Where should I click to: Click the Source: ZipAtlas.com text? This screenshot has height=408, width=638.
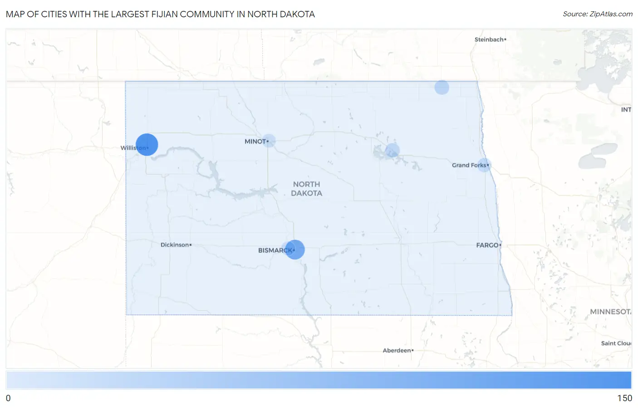coord(598,14)
